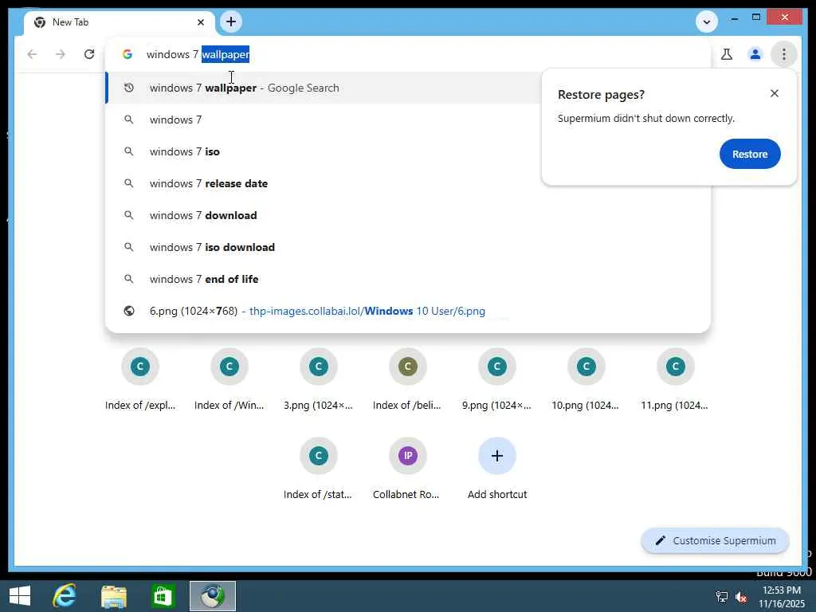Select the New Tab tab
Screen dimensions: 816x612
120,22
